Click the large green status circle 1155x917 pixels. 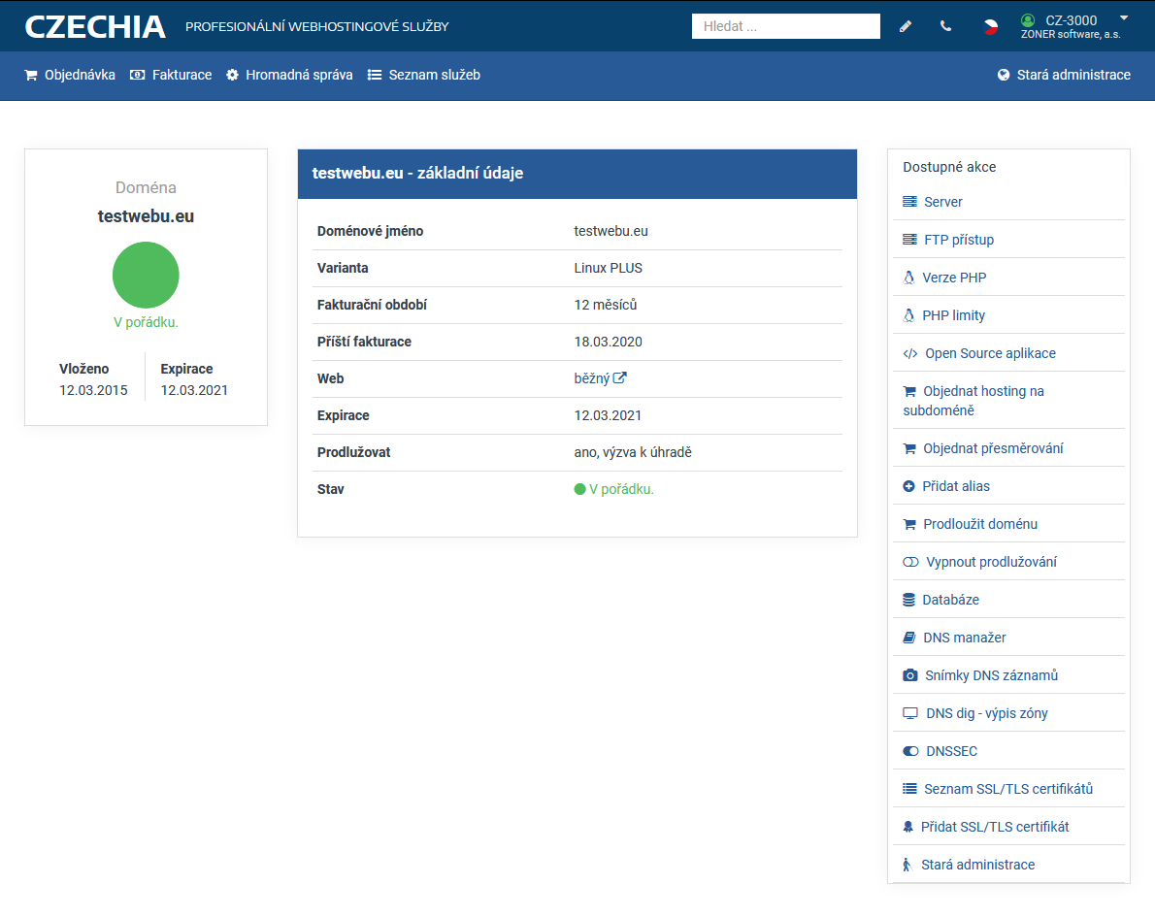pyautogui.click(x=146, y=276)
